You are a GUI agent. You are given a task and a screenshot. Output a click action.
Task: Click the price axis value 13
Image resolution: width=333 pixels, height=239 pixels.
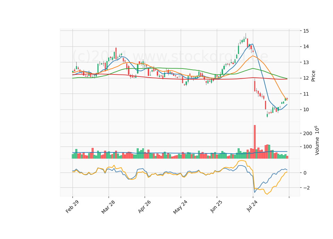pyautogui.click(x=306, y=62)
